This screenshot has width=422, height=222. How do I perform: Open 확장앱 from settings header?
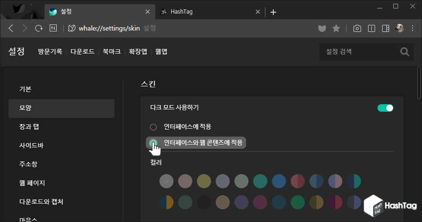(x=138, y=52)
